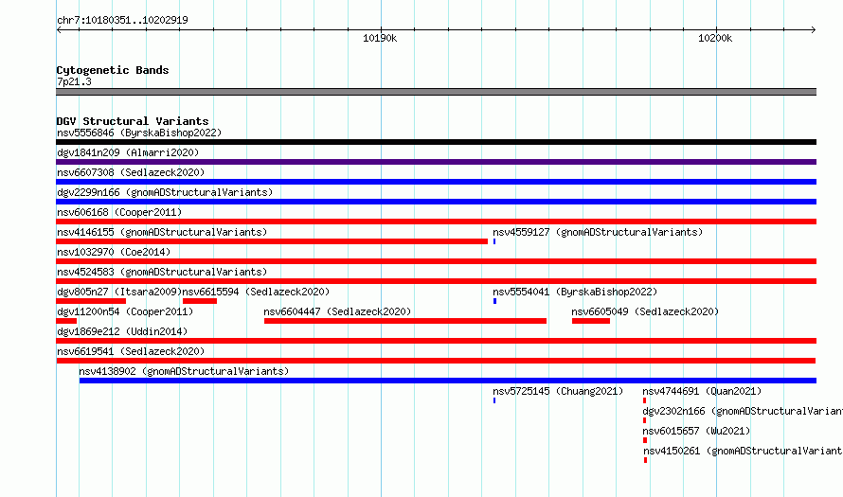
Task: Click the 7p21.3 band label
Action: (74, 81)
